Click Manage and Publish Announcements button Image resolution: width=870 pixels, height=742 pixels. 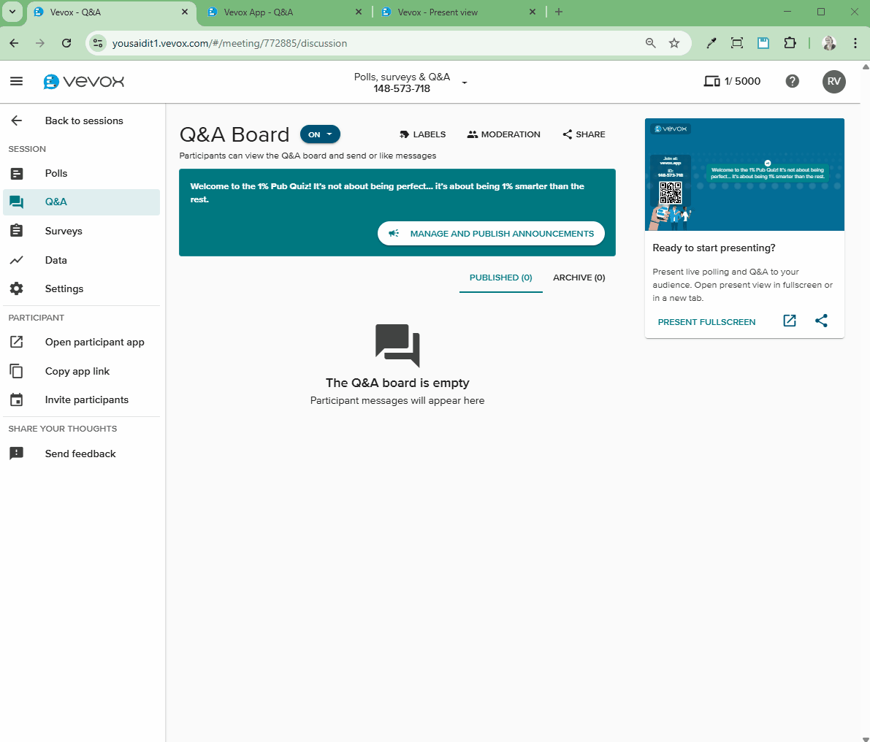point(491,234)
